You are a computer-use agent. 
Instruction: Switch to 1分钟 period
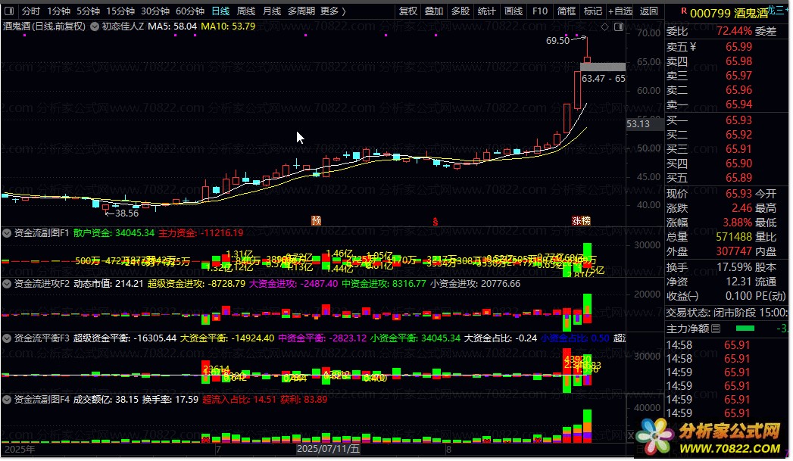[x=58, y=11]
